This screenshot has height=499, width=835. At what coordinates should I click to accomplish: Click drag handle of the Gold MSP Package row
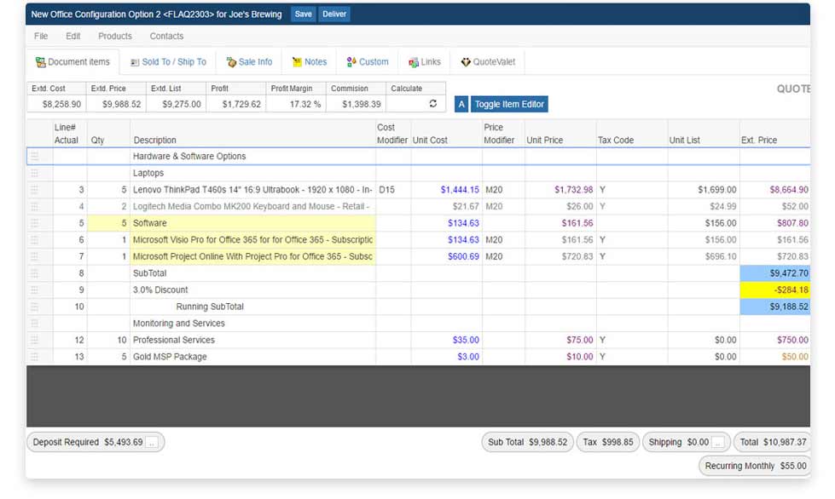pyautogui.click(x=35, y=357)
